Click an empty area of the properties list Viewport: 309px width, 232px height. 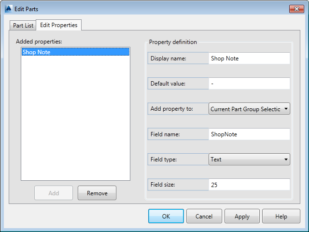75,121
